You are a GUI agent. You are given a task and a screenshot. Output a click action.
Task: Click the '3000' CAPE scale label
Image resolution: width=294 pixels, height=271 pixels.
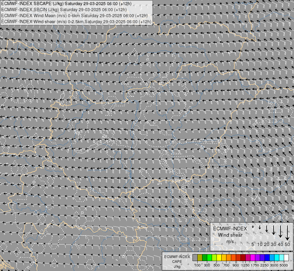274,265
